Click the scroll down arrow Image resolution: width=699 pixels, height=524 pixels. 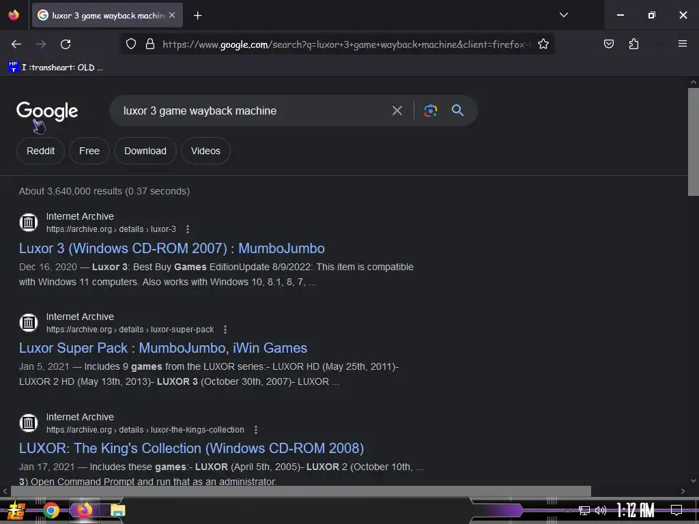pos(694,481)
